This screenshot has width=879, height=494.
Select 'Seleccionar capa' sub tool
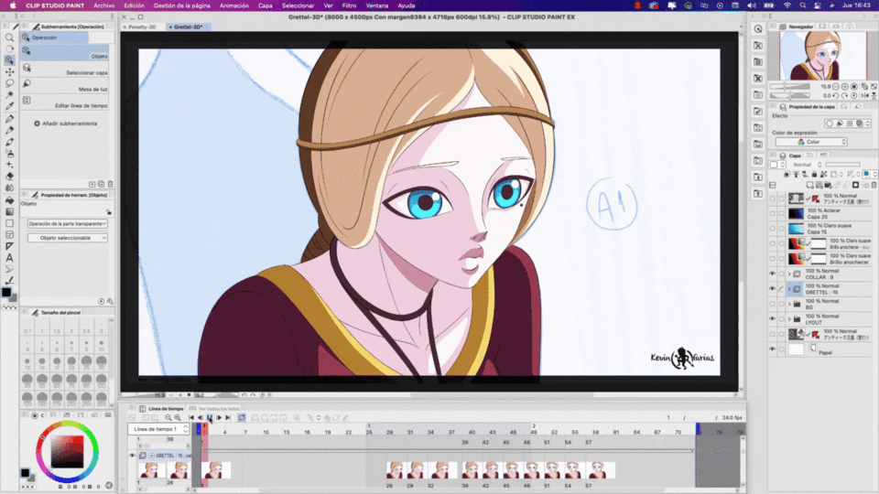click(x=65, y=70)
